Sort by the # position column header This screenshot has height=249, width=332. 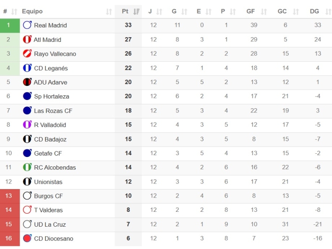9,11
